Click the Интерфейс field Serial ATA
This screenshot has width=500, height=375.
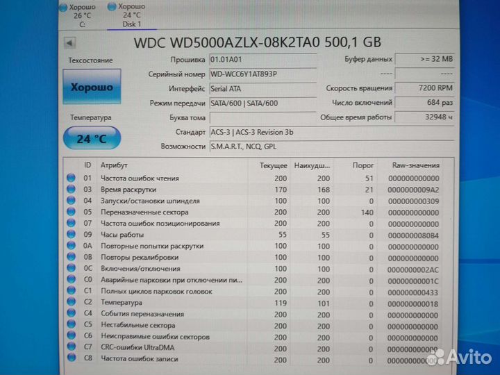coord(262,89)
